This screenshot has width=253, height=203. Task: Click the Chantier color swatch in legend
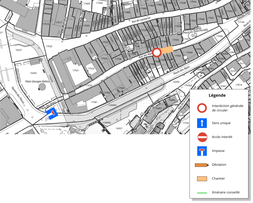[202, 179]
